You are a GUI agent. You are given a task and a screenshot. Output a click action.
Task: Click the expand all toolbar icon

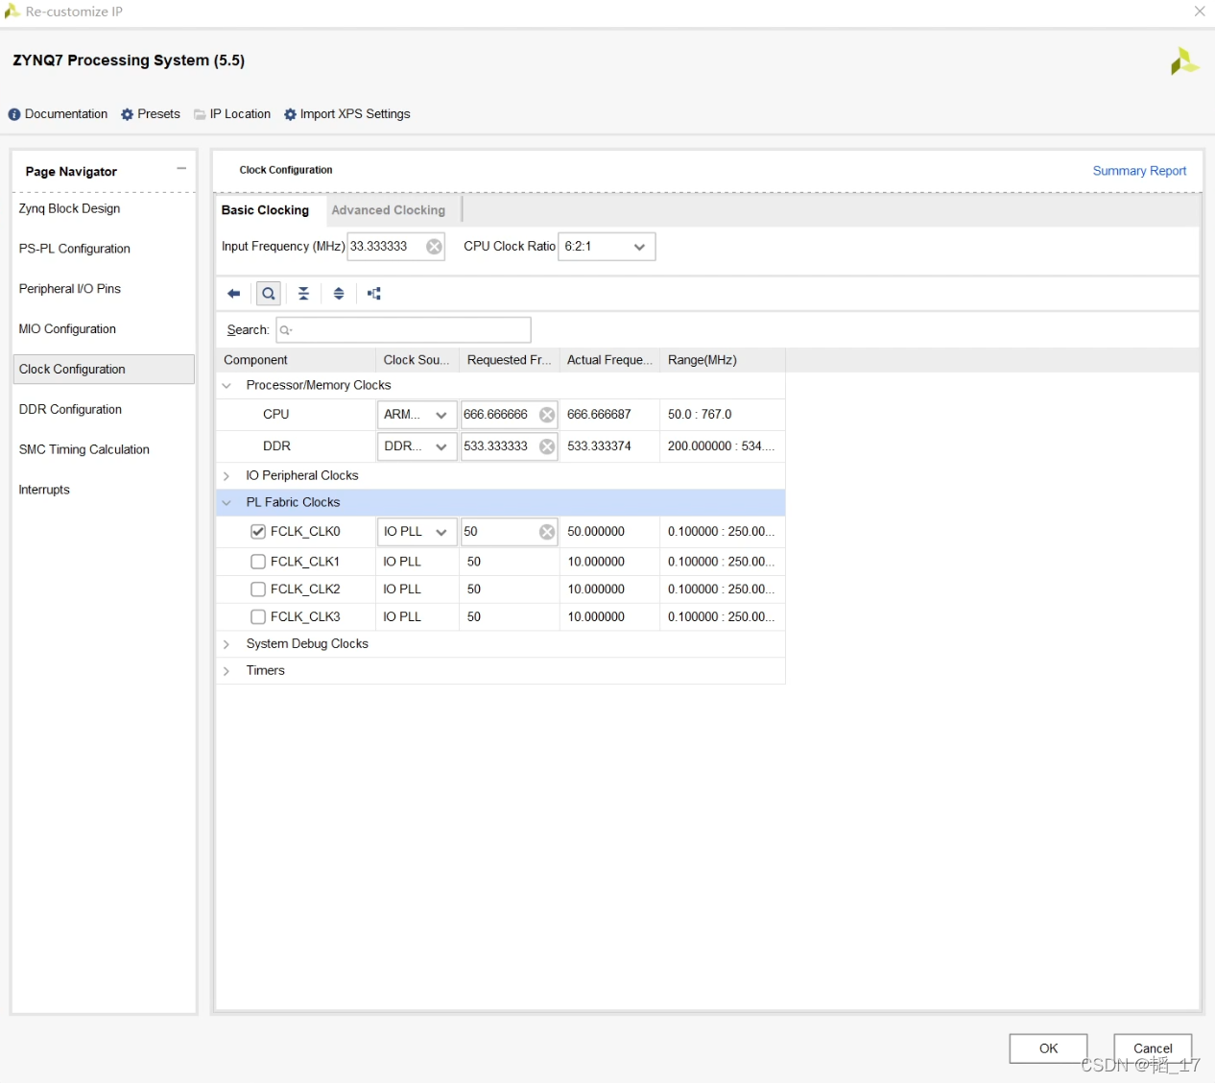click(x=339, y=294)
